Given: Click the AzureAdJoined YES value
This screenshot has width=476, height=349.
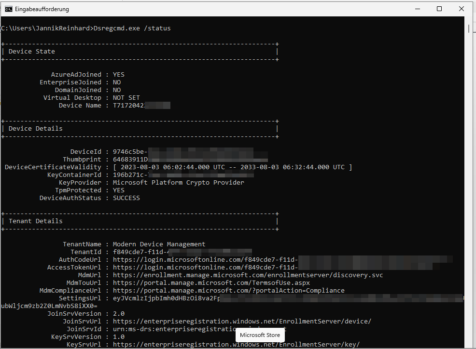Looking at the screenshot, I should pyautogui.click(x=118, y=75).
